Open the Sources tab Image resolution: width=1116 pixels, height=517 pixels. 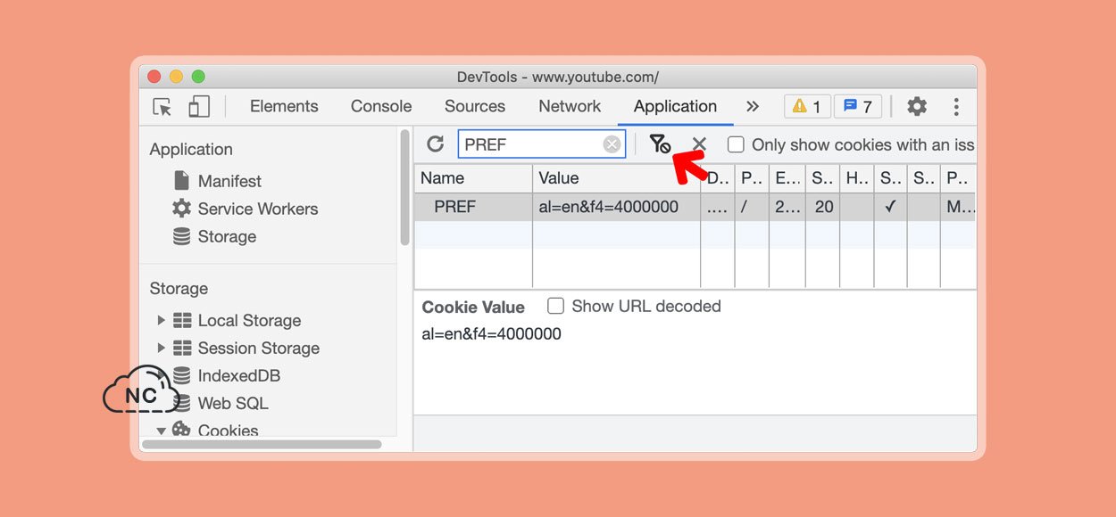coord(475,106)
